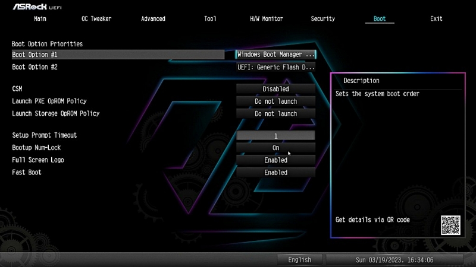Click the QR code image
Viewport: 476px width, 267px height.
[450, 225]
